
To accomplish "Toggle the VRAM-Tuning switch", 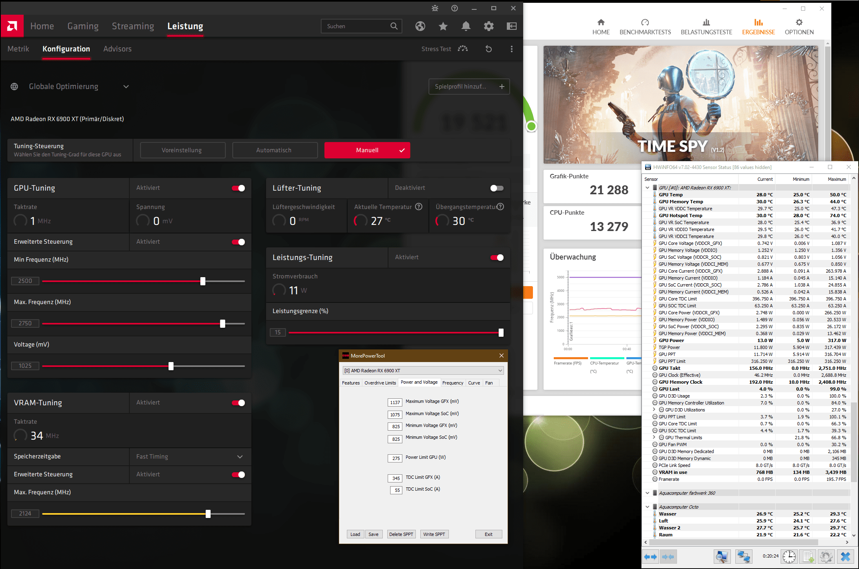I will pyautogui.click(x=238, y=403).
